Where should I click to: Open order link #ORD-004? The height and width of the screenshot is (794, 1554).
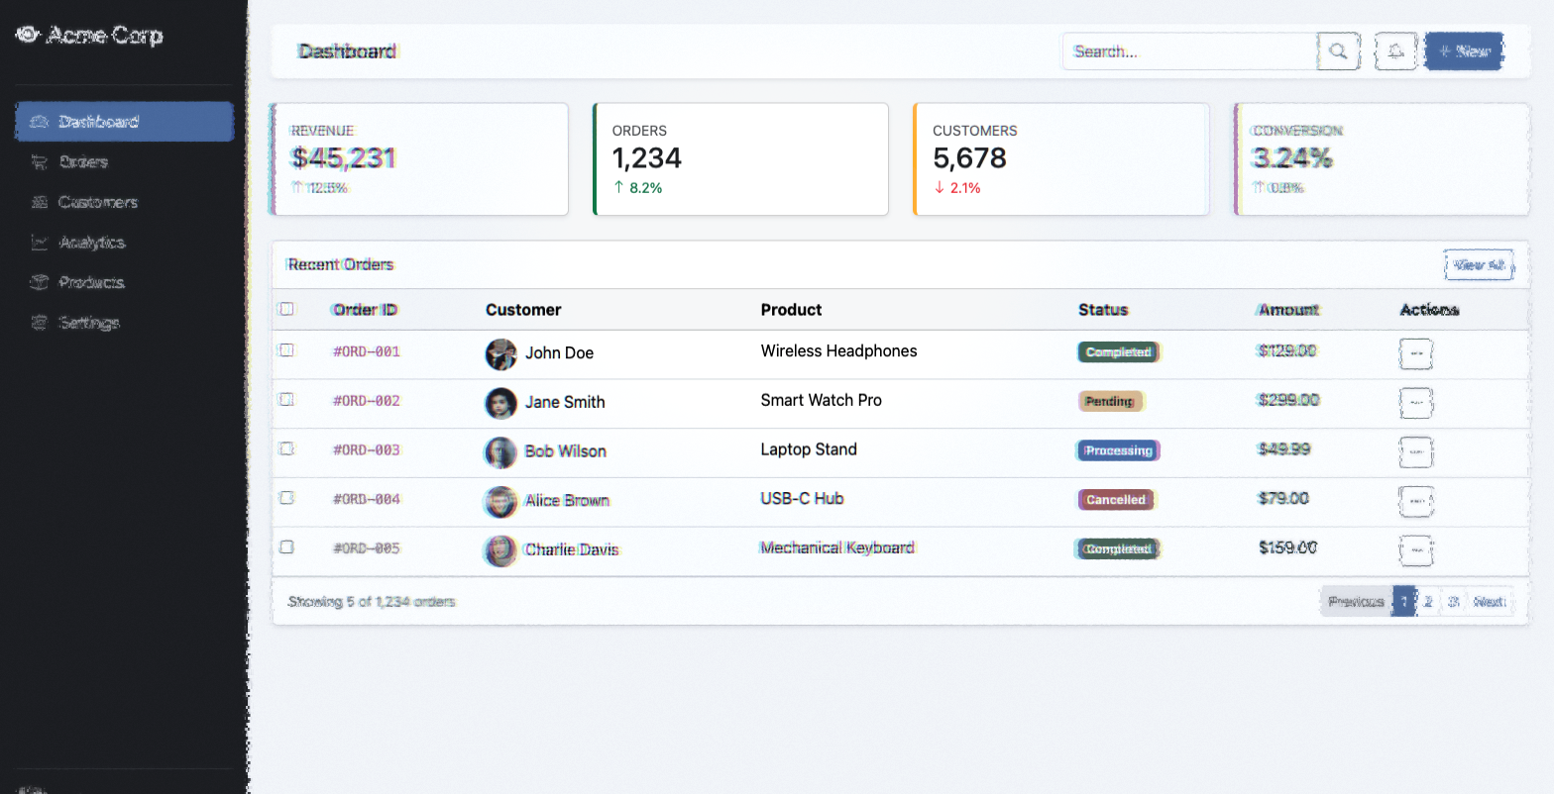coord(367,499)
